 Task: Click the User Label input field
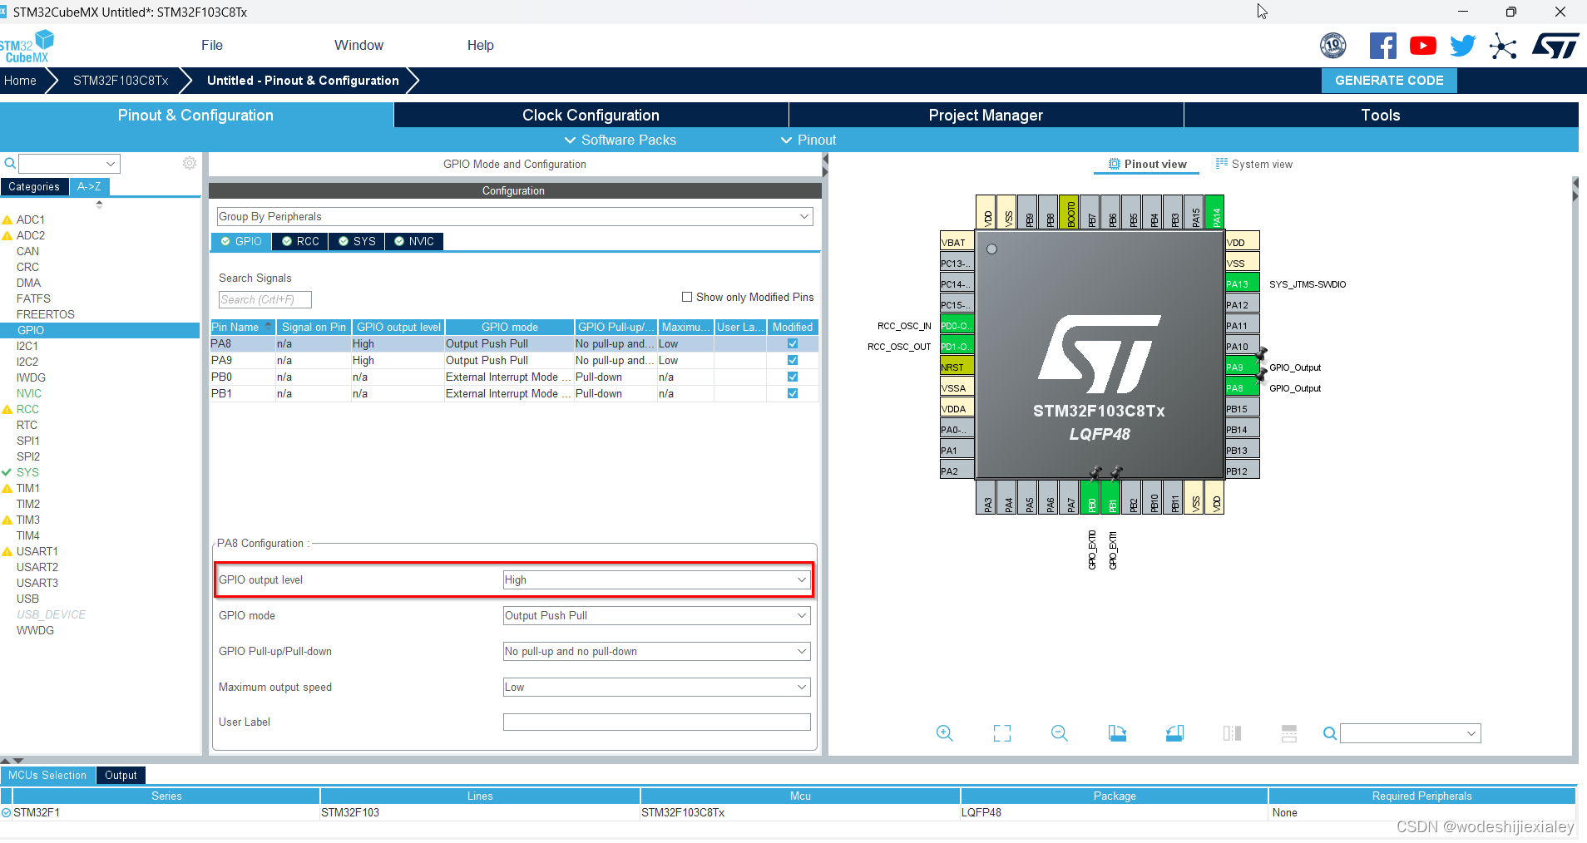[x=656, y=722]
